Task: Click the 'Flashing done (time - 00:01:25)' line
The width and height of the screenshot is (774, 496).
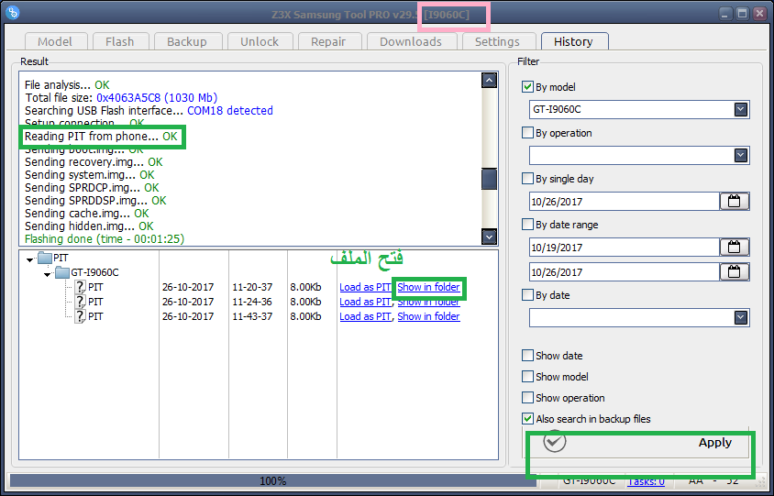Action: (105, 239)
